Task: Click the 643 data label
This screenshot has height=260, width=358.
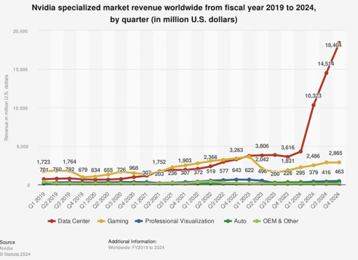Action: (x=236, y=170)
